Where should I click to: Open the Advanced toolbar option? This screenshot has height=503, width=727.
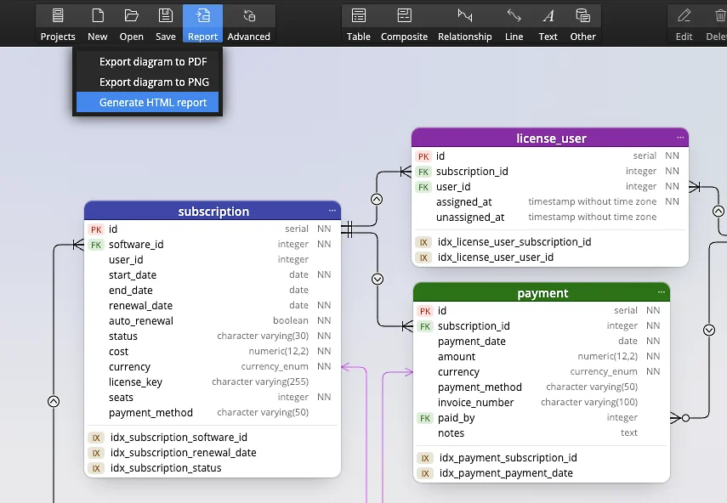click(249, 24)
